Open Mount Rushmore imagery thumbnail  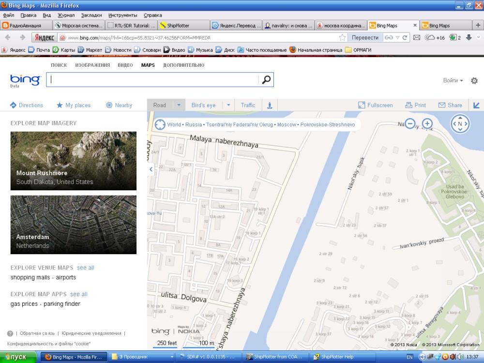74,161
